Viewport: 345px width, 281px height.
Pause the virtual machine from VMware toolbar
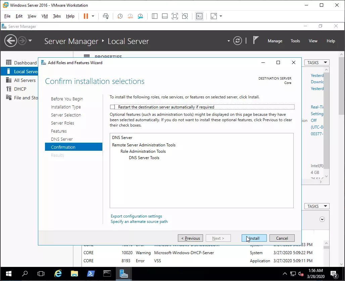point(86,16)
